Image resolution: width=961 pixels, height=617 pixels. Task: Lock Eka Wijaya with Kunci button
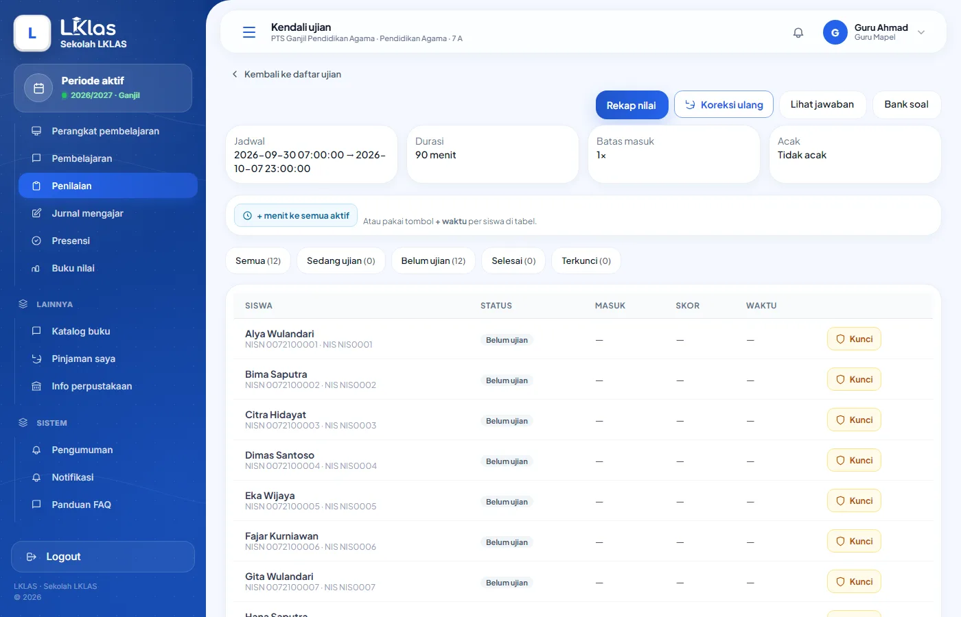[854, 500]
